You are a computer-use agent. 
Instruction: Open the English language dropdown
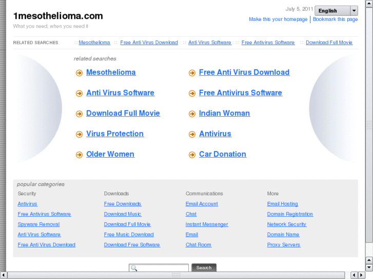coord(331,11)
